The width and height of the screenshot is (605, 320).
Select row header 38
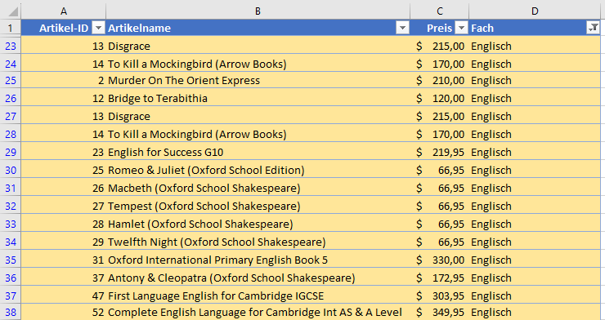tap(11, 312)
